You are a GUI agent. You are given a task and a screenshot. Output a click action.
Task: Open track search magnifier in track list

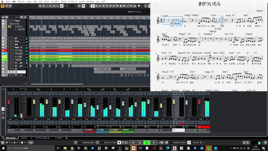pos(25,17)
